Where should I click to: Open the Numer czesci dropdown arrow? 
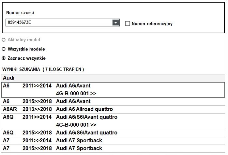tap(115, 23)
